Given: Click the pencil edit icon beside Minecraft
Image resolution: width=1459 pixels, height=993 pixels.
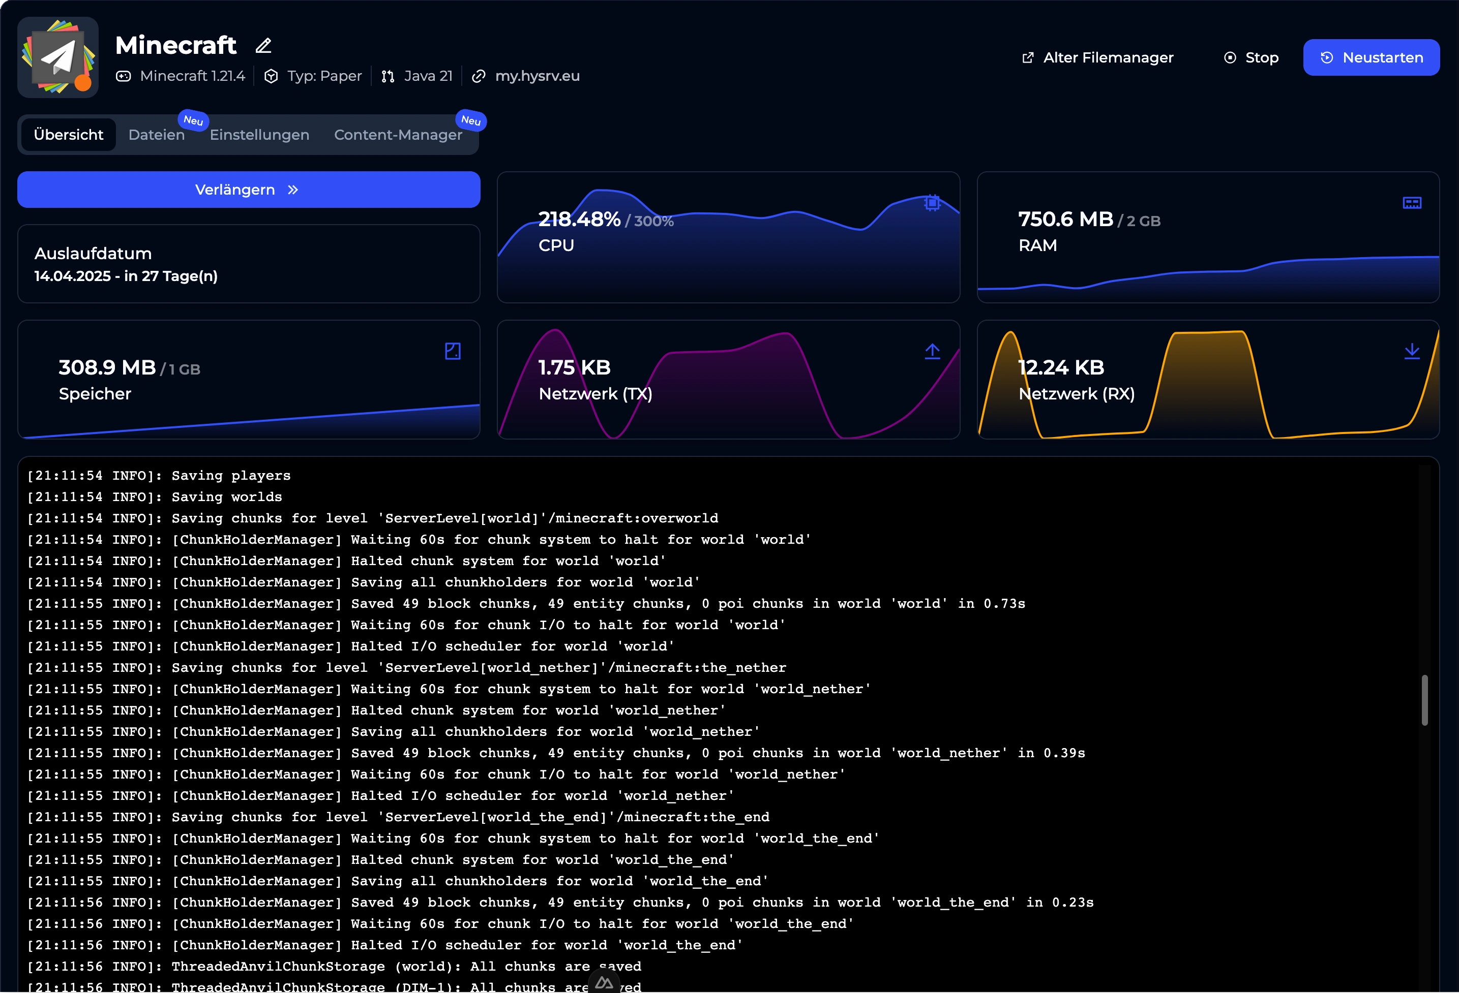Looking at the screenshot, I should point(263,46).
